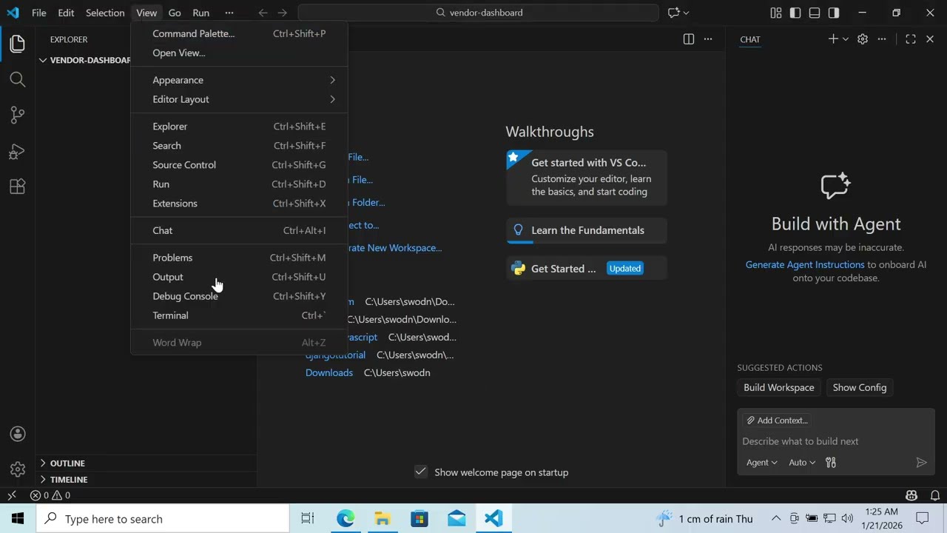Select Terminal in the View menu
947x533 pixels.
239,315
